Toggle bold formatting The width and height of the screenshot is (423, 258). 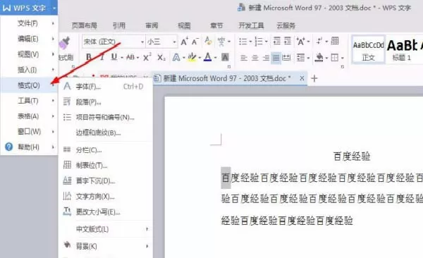click(89, 57)
